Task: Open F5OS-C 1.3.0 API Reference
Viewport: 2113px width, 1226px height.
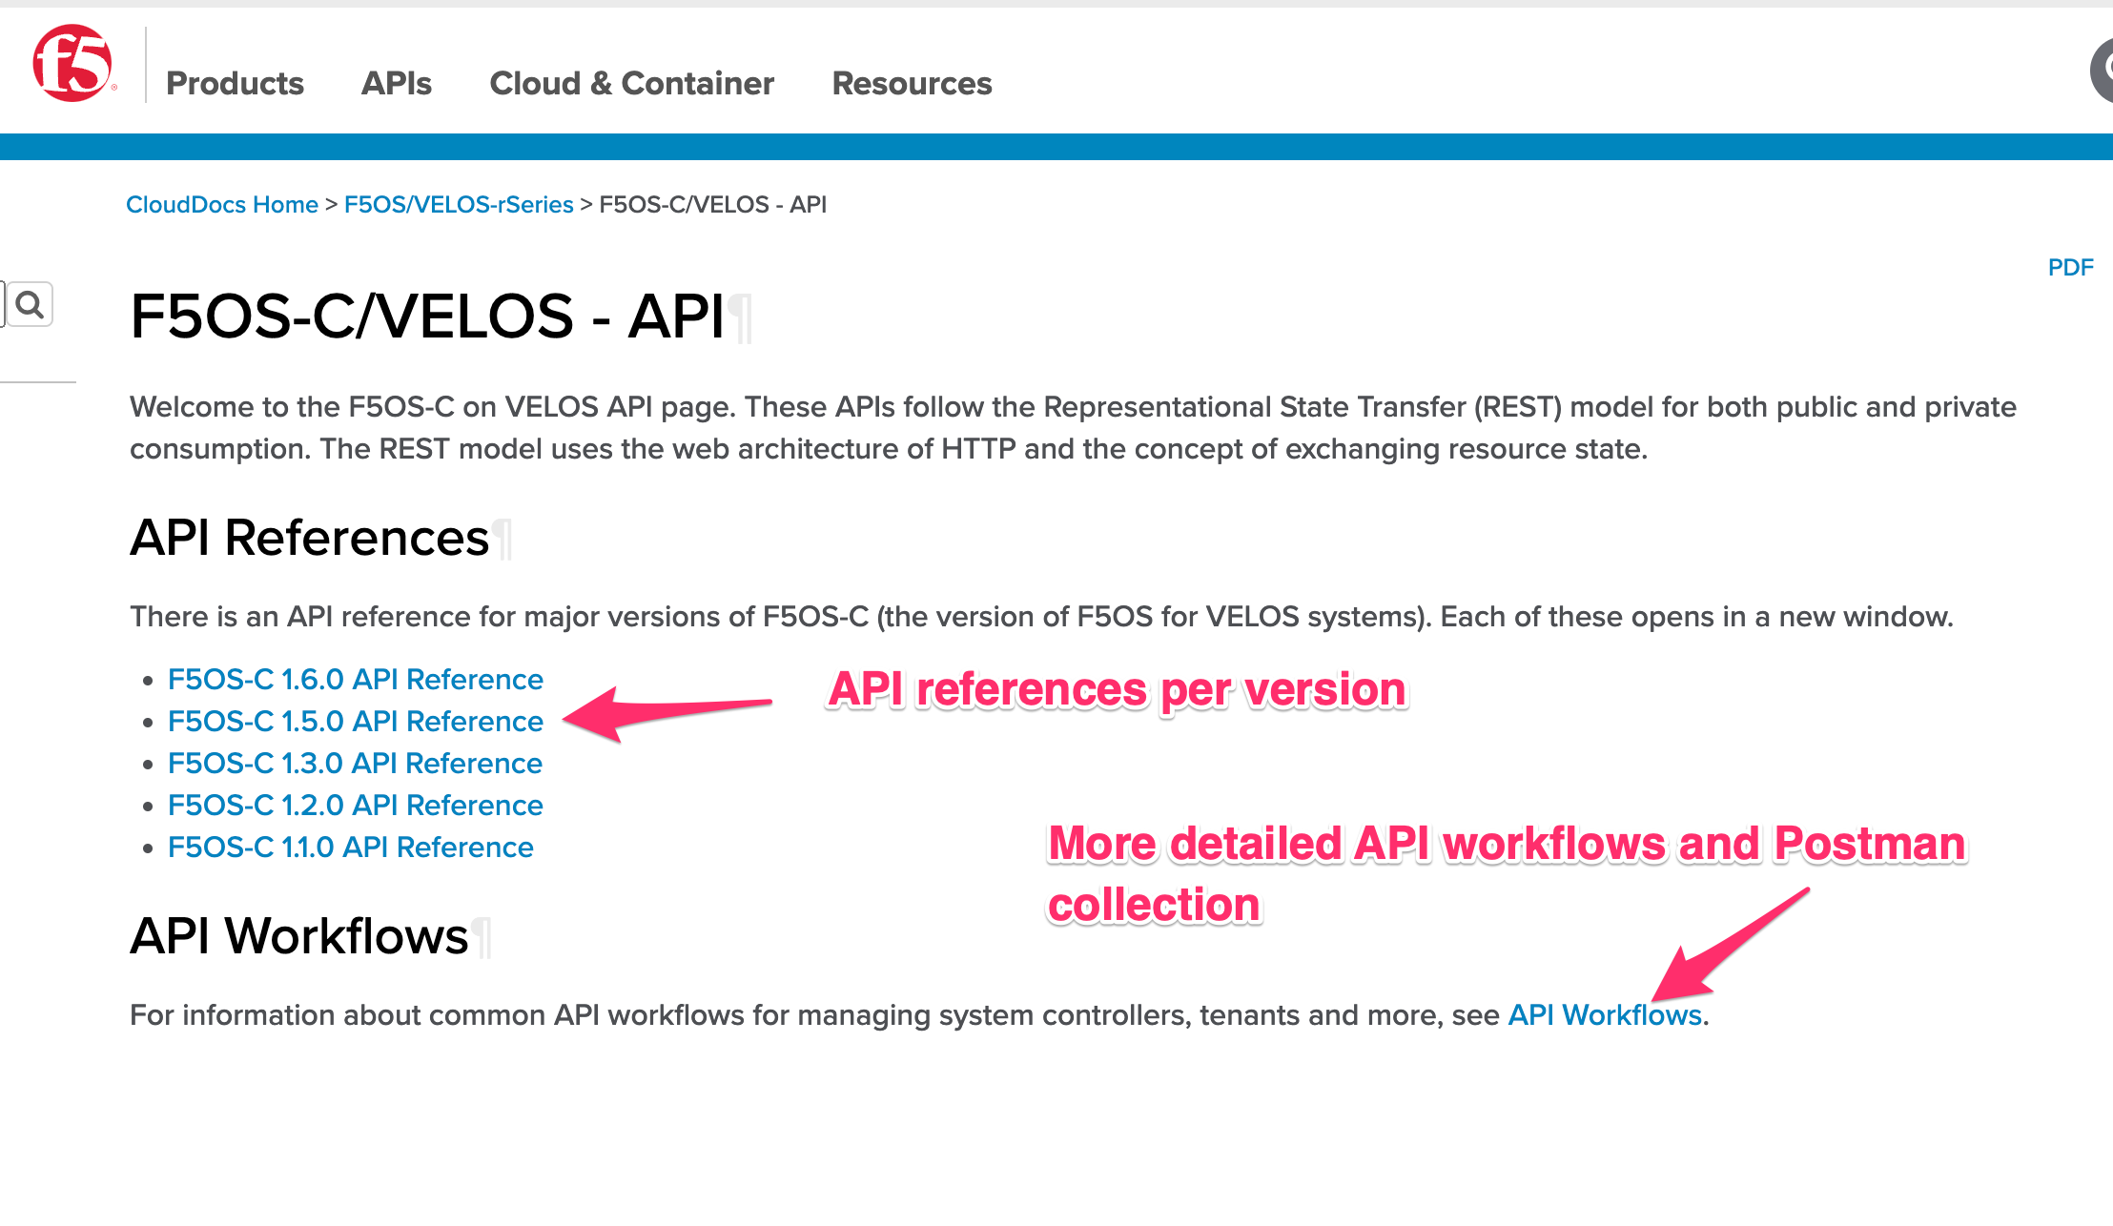Action: [355, 763]
